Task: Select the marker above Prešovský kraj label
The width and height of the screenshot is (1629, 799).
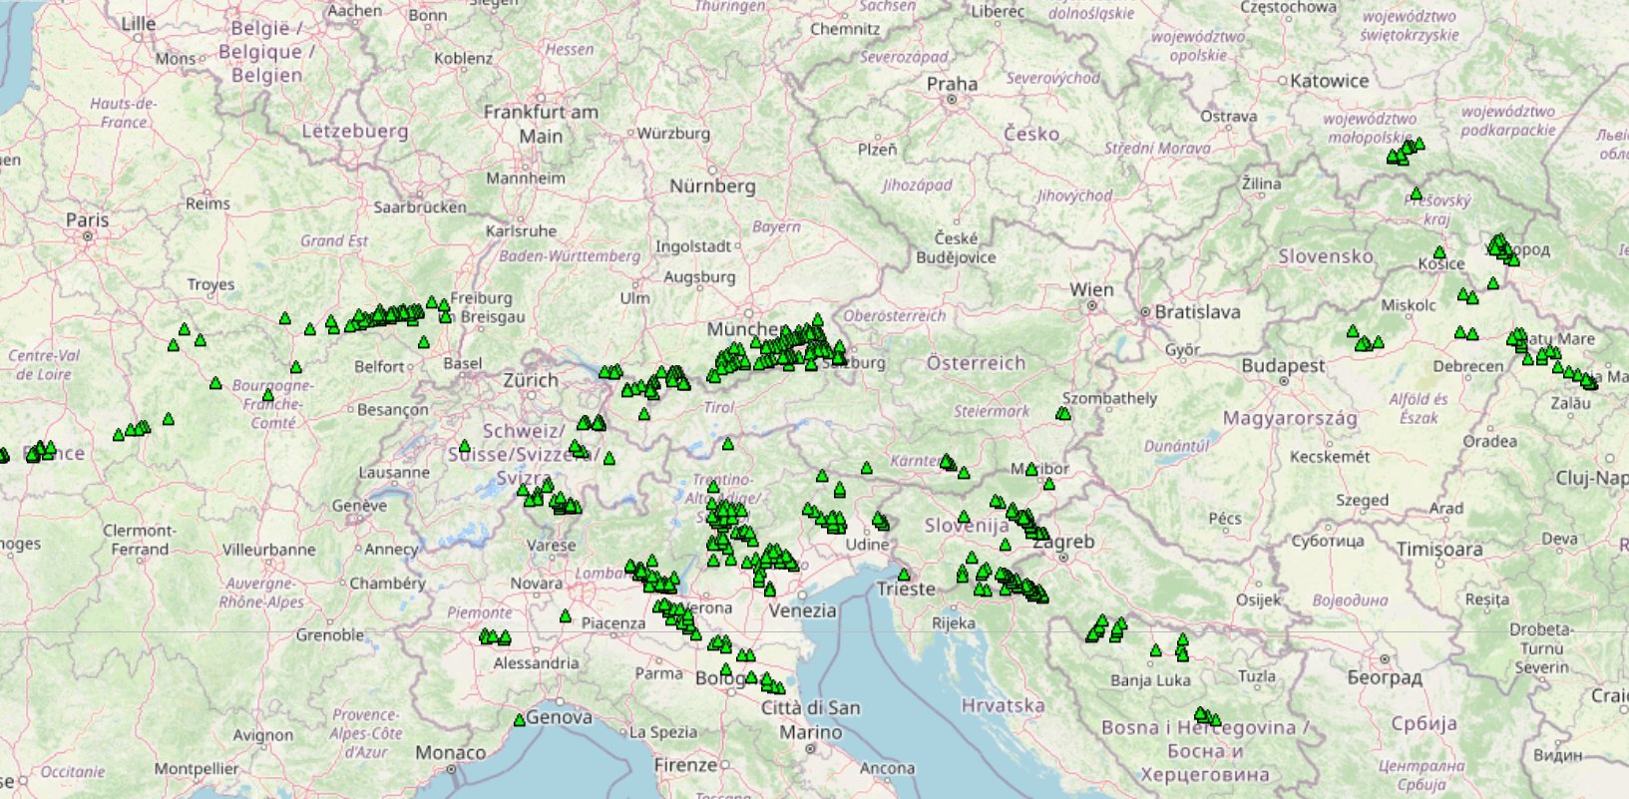Action: point(1416,193)
